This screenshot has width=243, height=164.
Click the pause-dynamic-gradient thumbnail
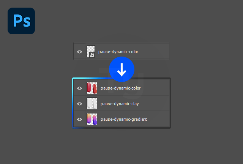click(92, 119)
